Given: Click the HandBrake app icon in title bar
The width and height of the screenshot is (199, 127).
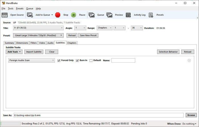Looking at the screenshot, I should [x=3, y=3].
